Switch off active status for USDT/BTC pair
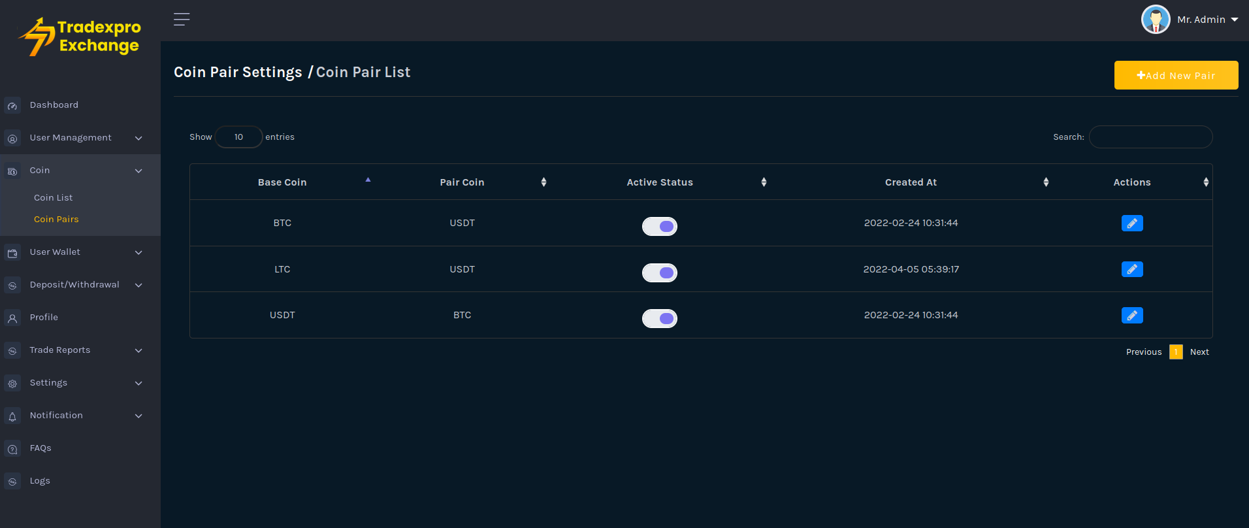The image size is (1249, 528). tap(659, 318)
